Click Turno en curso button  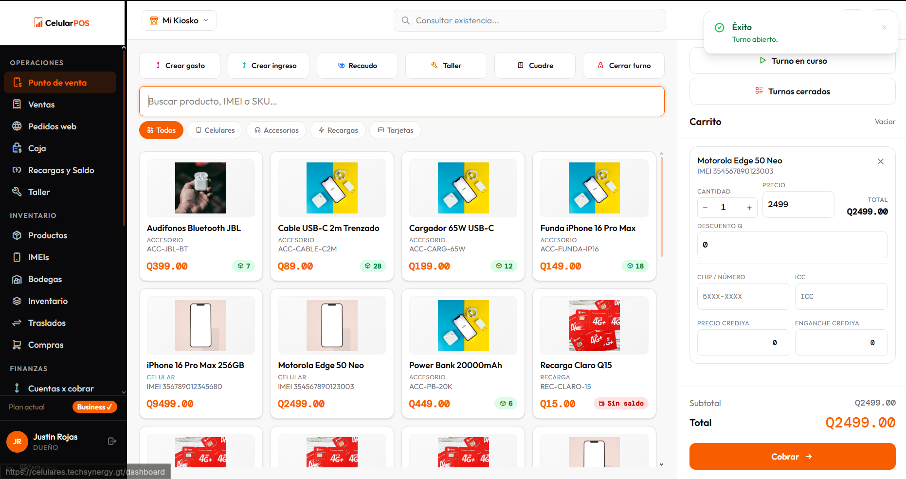point(793,61)
